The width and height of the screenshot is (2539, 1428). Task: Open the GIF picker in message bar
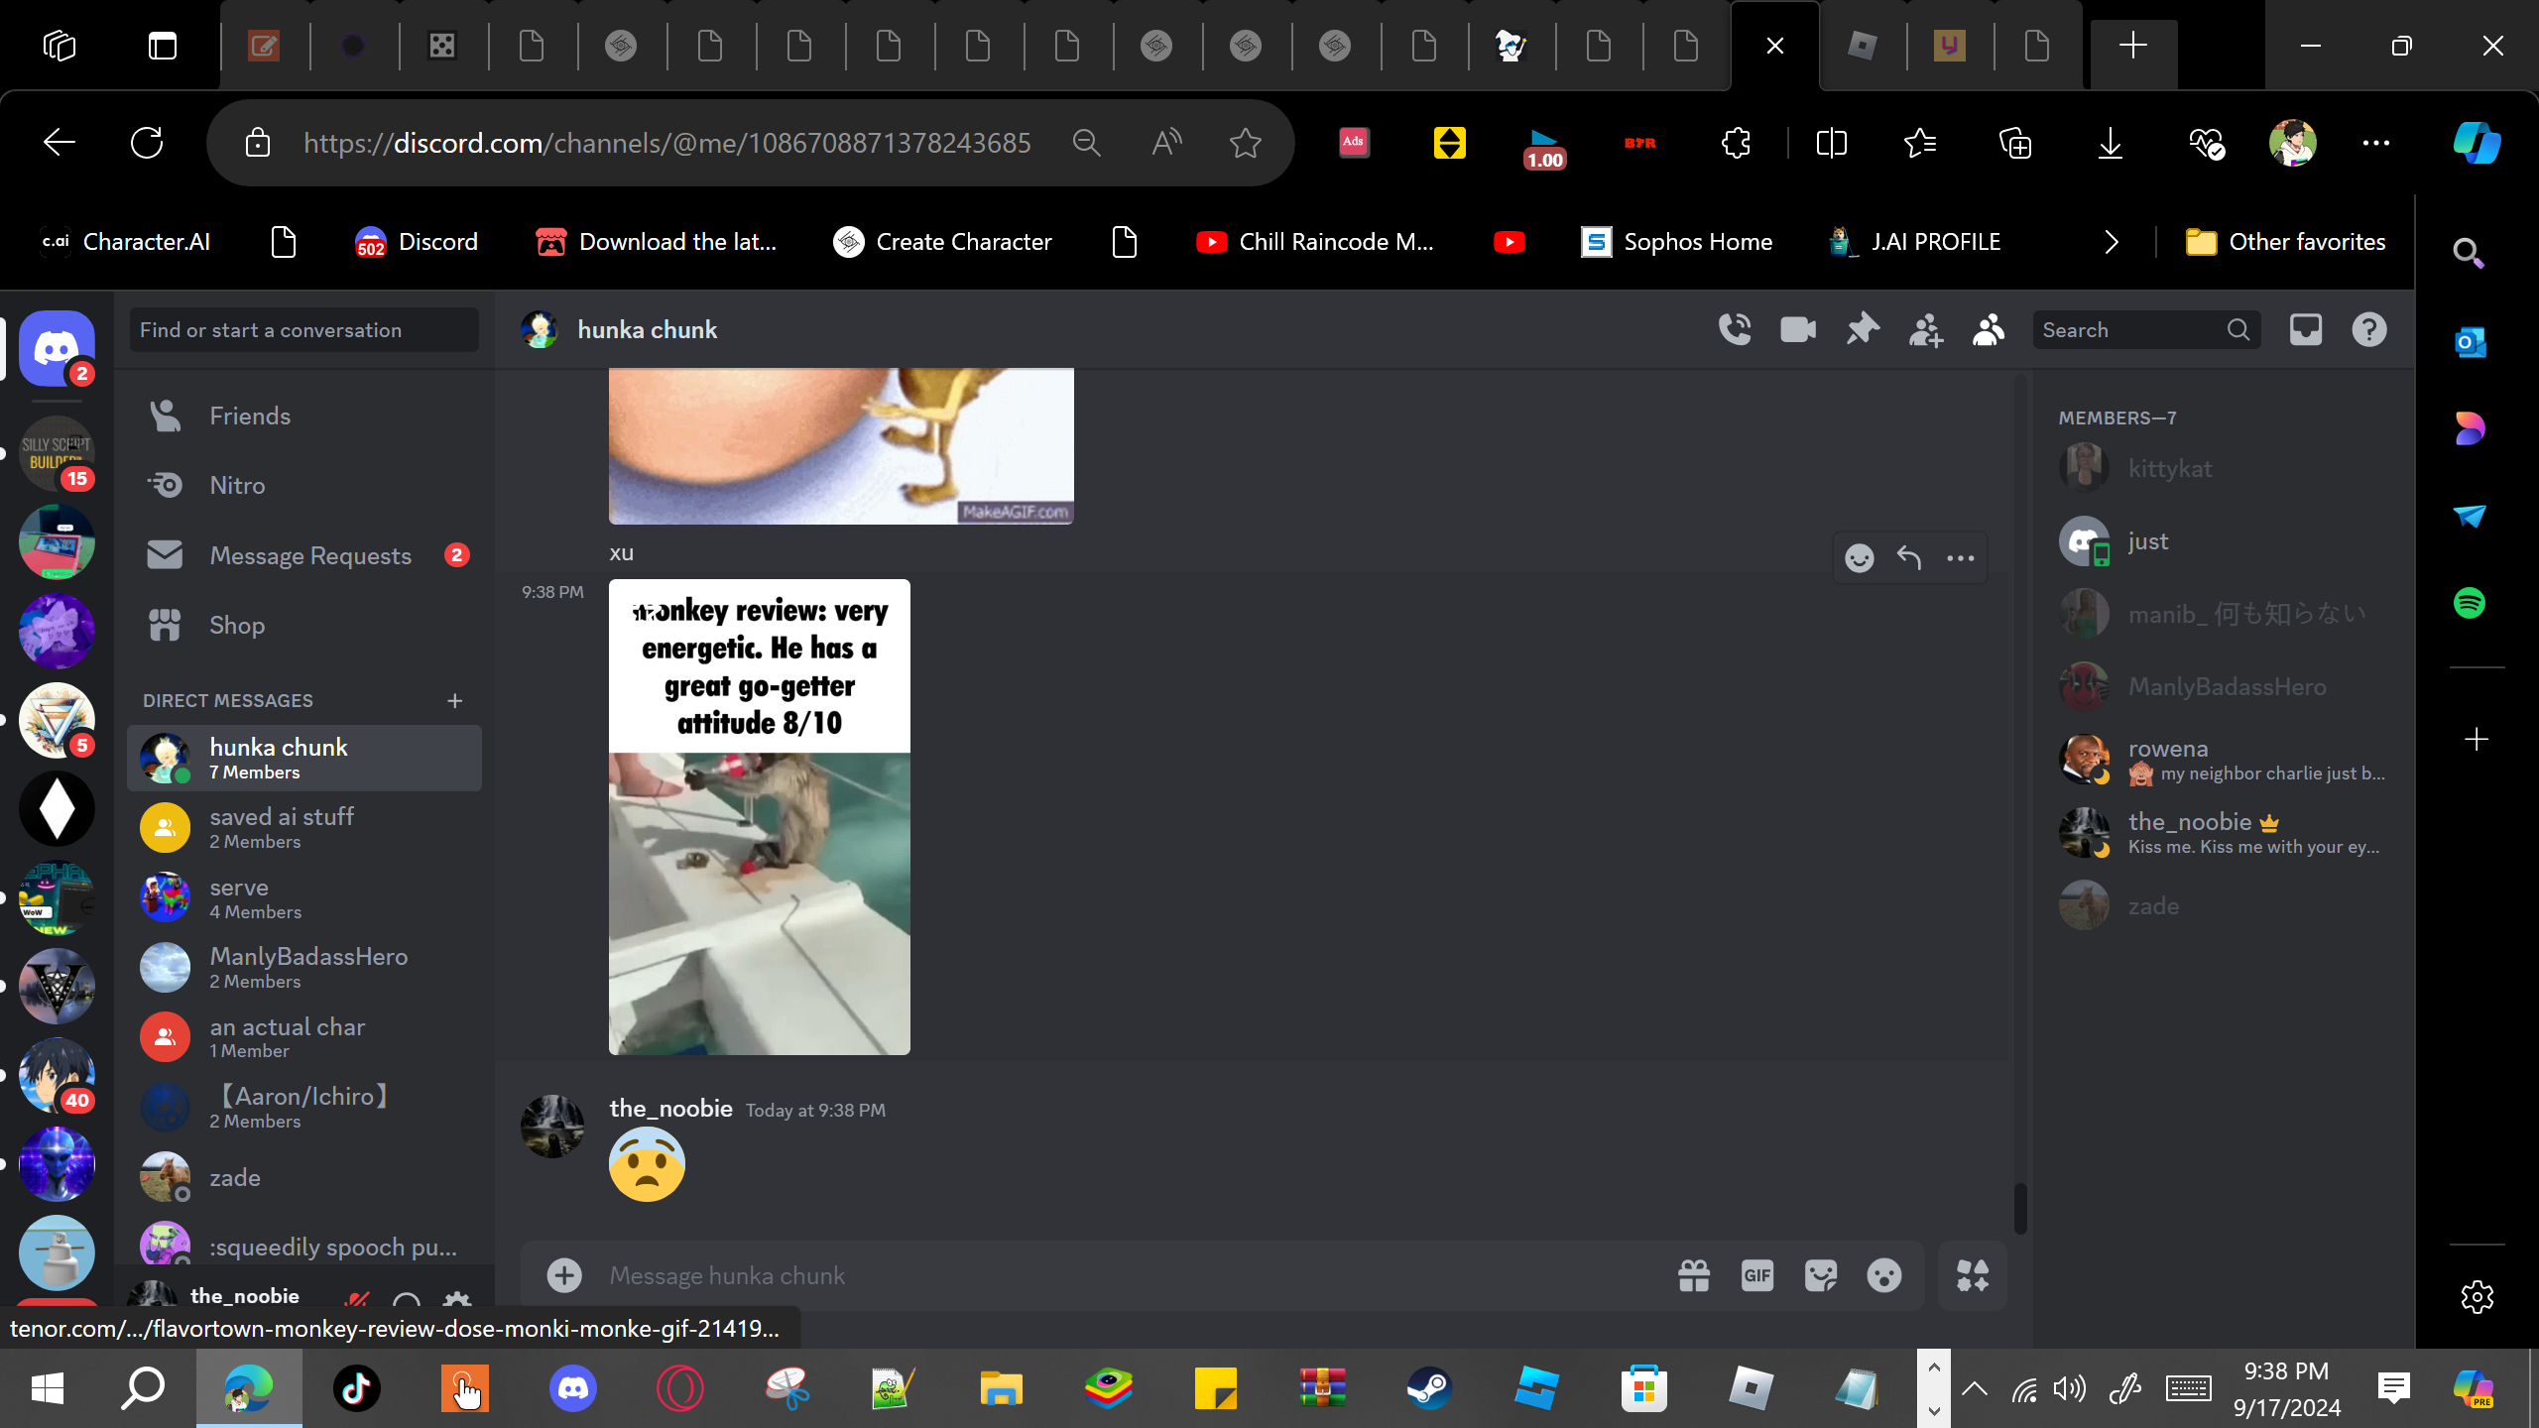[1757, 1275]
